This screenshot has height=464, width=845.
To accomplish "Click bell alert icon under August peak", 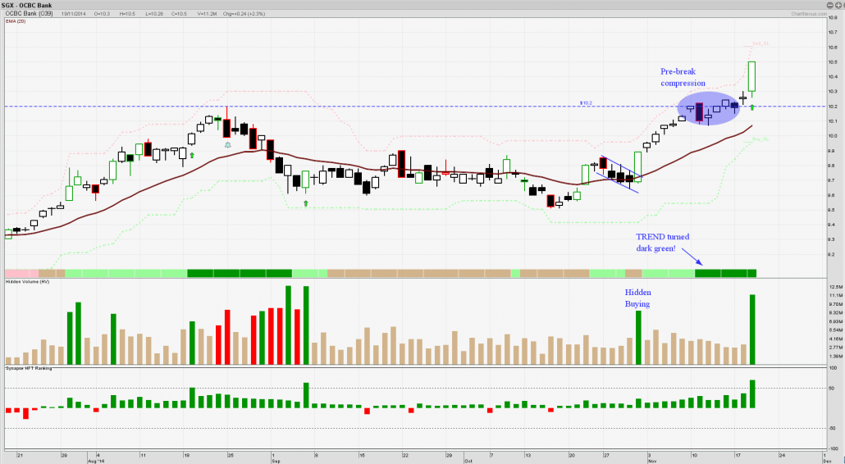I will [x=228, y=144].
